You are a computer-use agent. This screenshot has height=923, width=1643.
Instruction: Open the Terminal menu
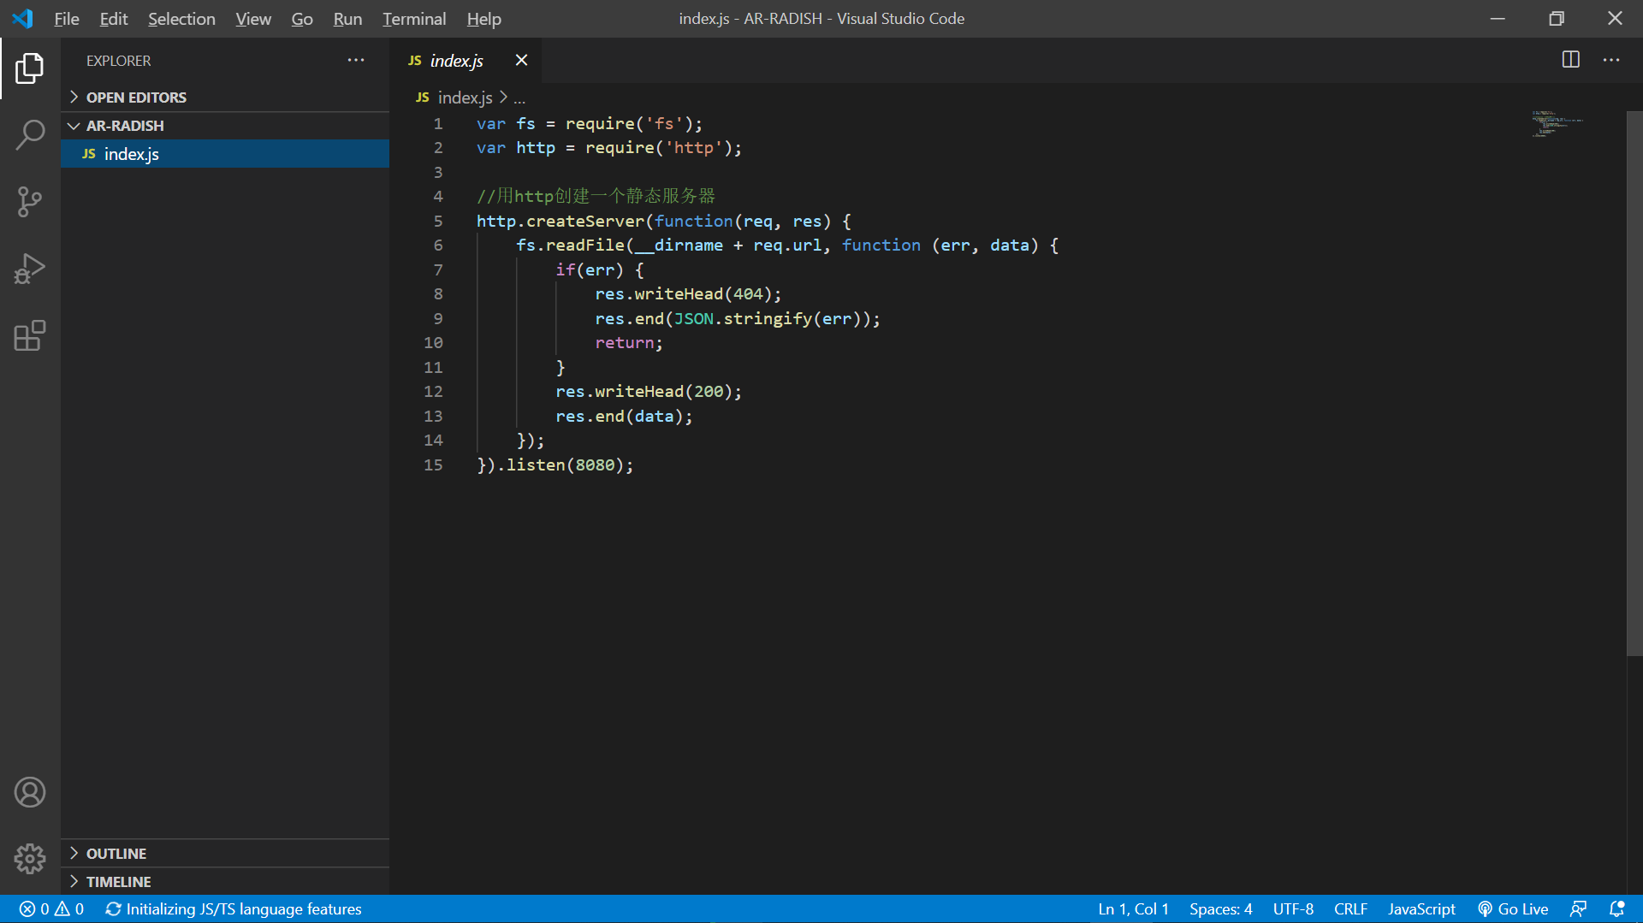pyautogui.click(x=413, y=18)
